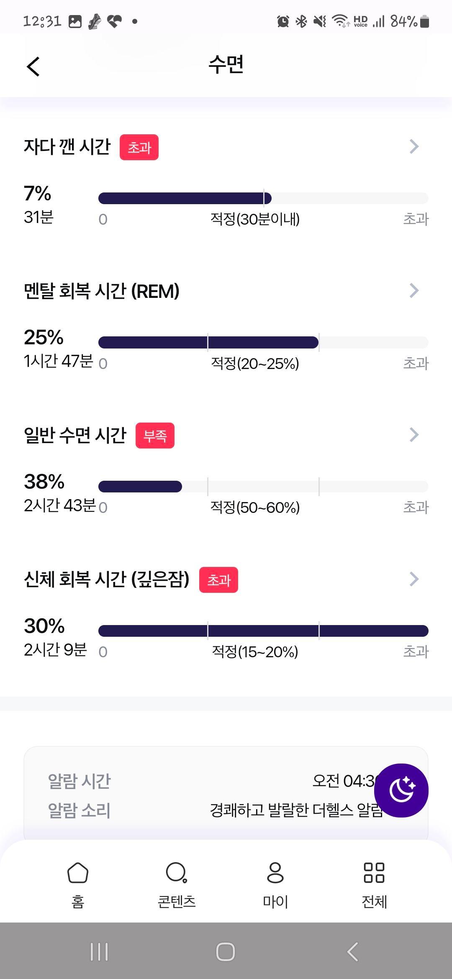Tap the REM 25% progress bar
This screenshot has height=979, width=452.
263,342
